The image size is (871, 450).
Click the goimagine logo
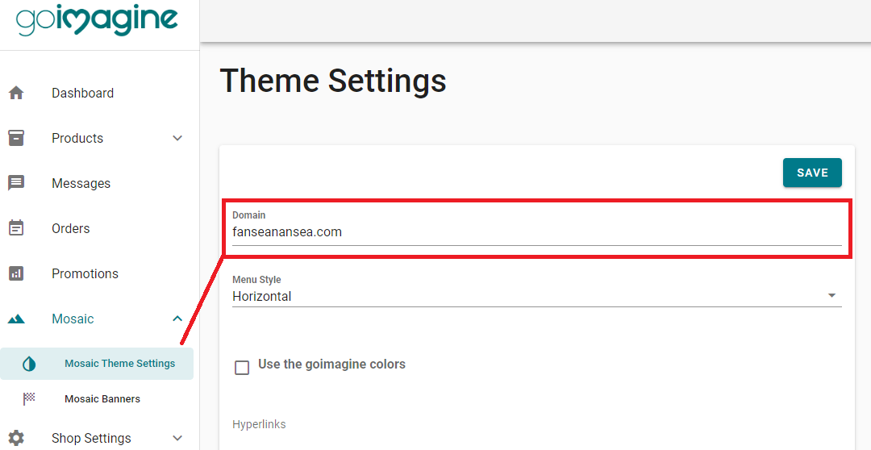pyautogui.click(x=97, y=19)
